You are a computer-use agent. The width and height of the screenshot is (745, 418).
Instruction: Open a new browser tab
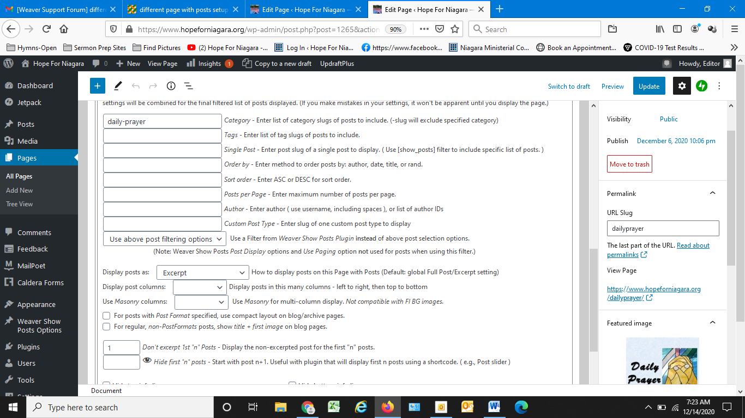click(x=500, y=9)
